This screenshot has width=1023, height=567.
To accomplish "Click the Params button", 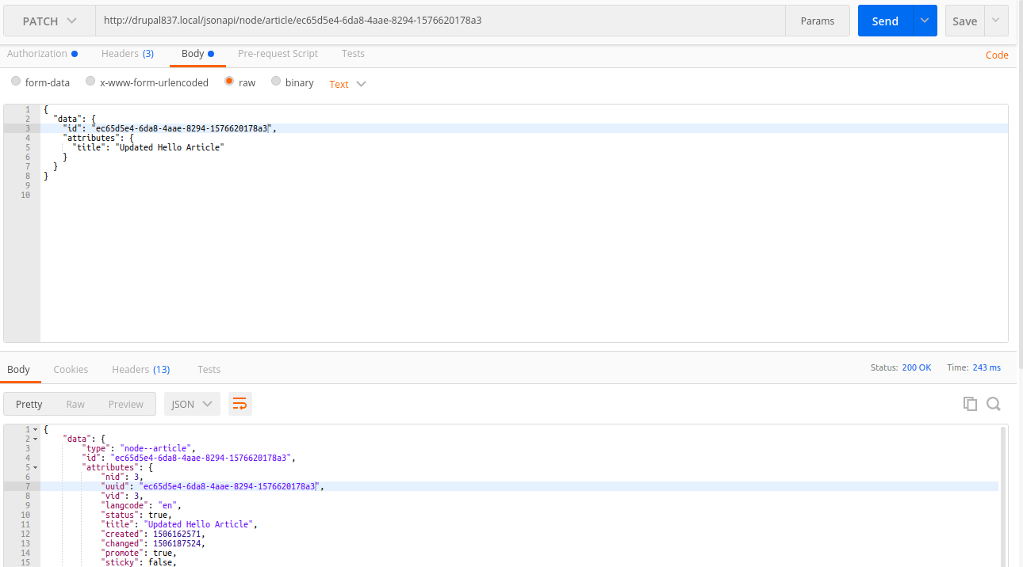I will pos(818,21).
